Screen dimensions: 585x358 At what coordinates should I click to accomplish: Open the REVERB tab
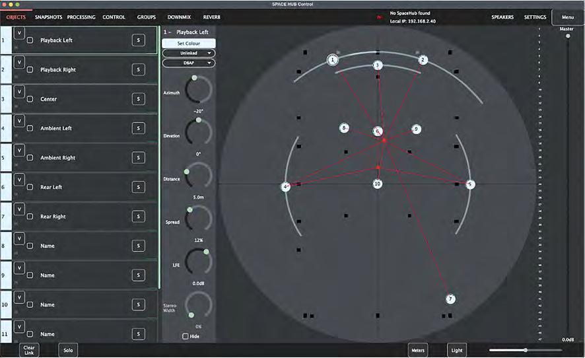[211, 17]
